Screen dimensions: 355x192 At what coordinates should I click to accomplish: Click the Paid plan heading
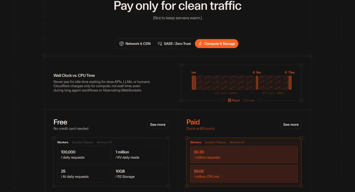[193, 122]
